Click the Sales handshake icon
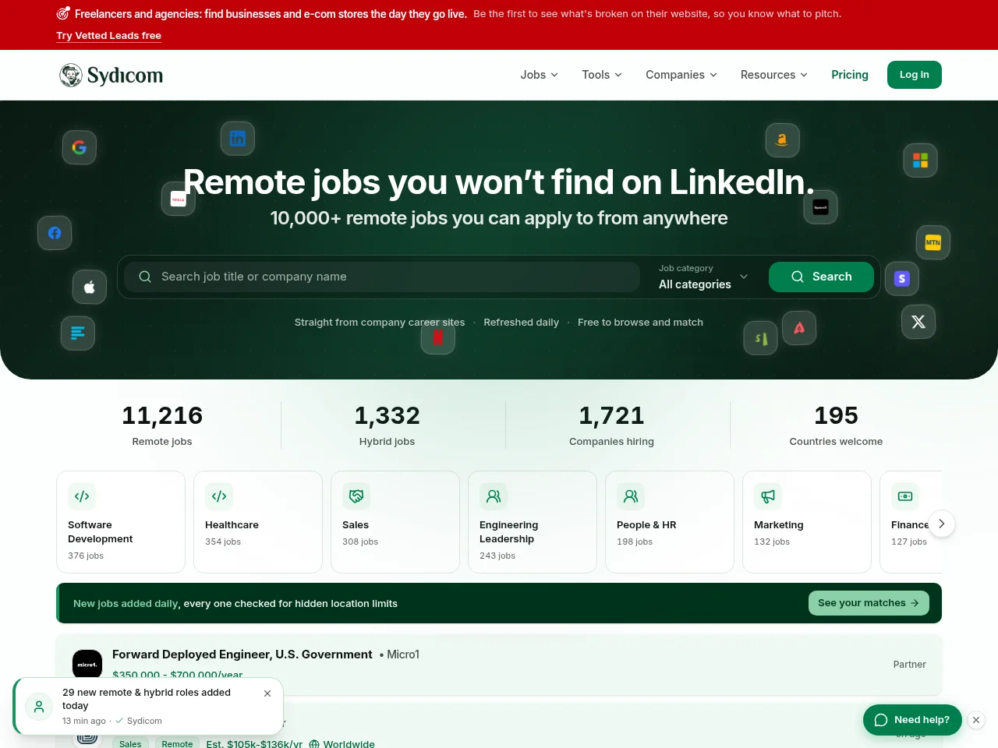Viewport: 998px width, 748px height. click(356, 496)
